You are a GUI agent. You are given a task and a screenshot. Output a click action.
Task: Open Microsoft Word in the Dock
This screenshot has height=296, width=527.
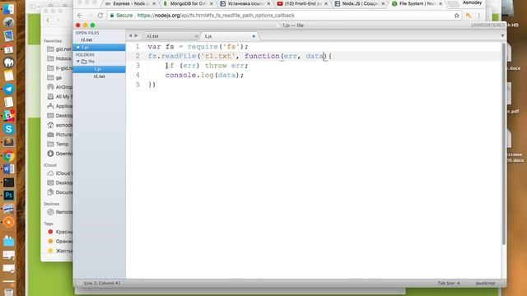coord(8,169)
